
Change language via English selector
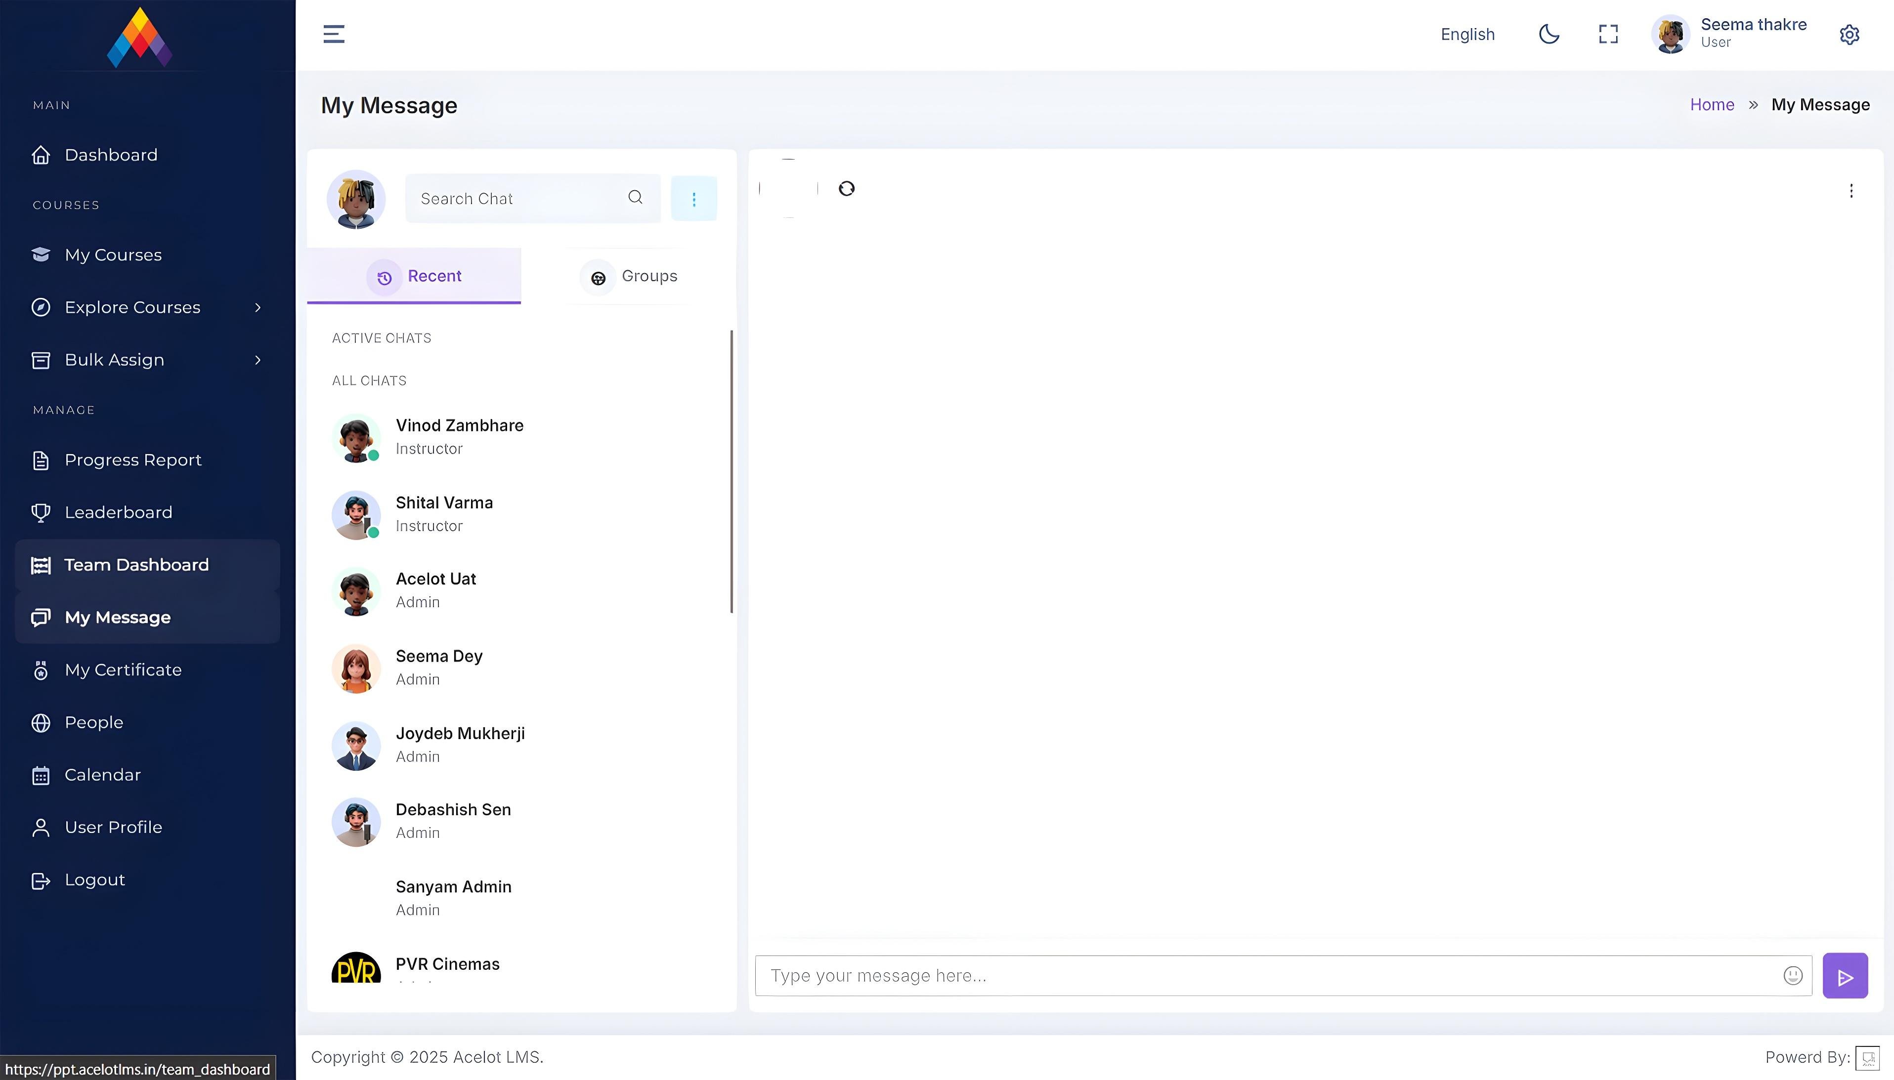(x=1466, y=34)
